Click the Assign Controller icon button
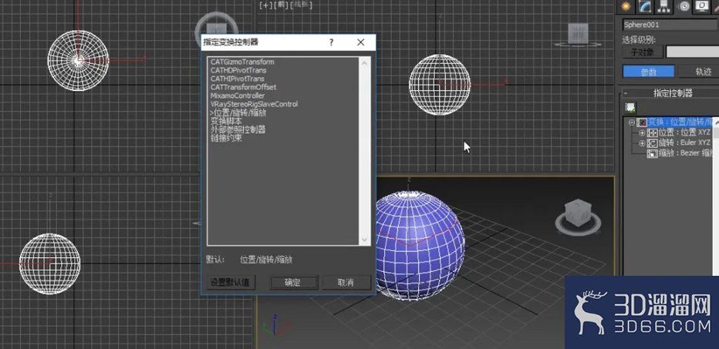This screenshot has height=349, width=719. (x=630, y=108)
